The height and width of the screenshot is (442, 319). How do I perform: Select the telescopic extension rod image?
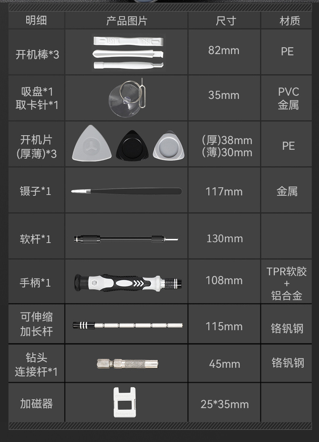click(x=128, y=325)
